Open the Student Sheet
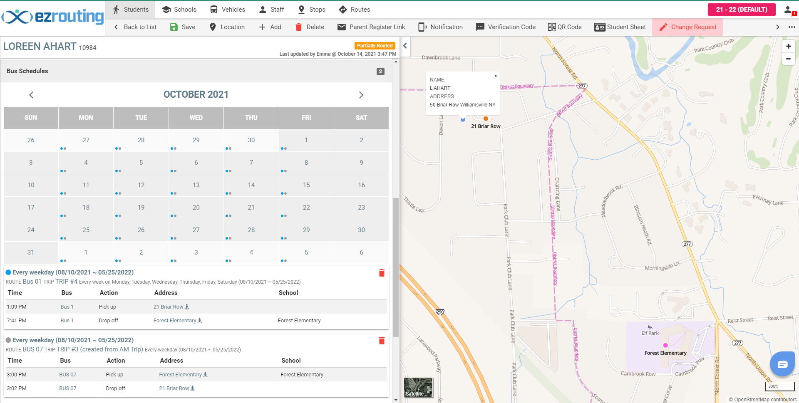 coord(620,27)
